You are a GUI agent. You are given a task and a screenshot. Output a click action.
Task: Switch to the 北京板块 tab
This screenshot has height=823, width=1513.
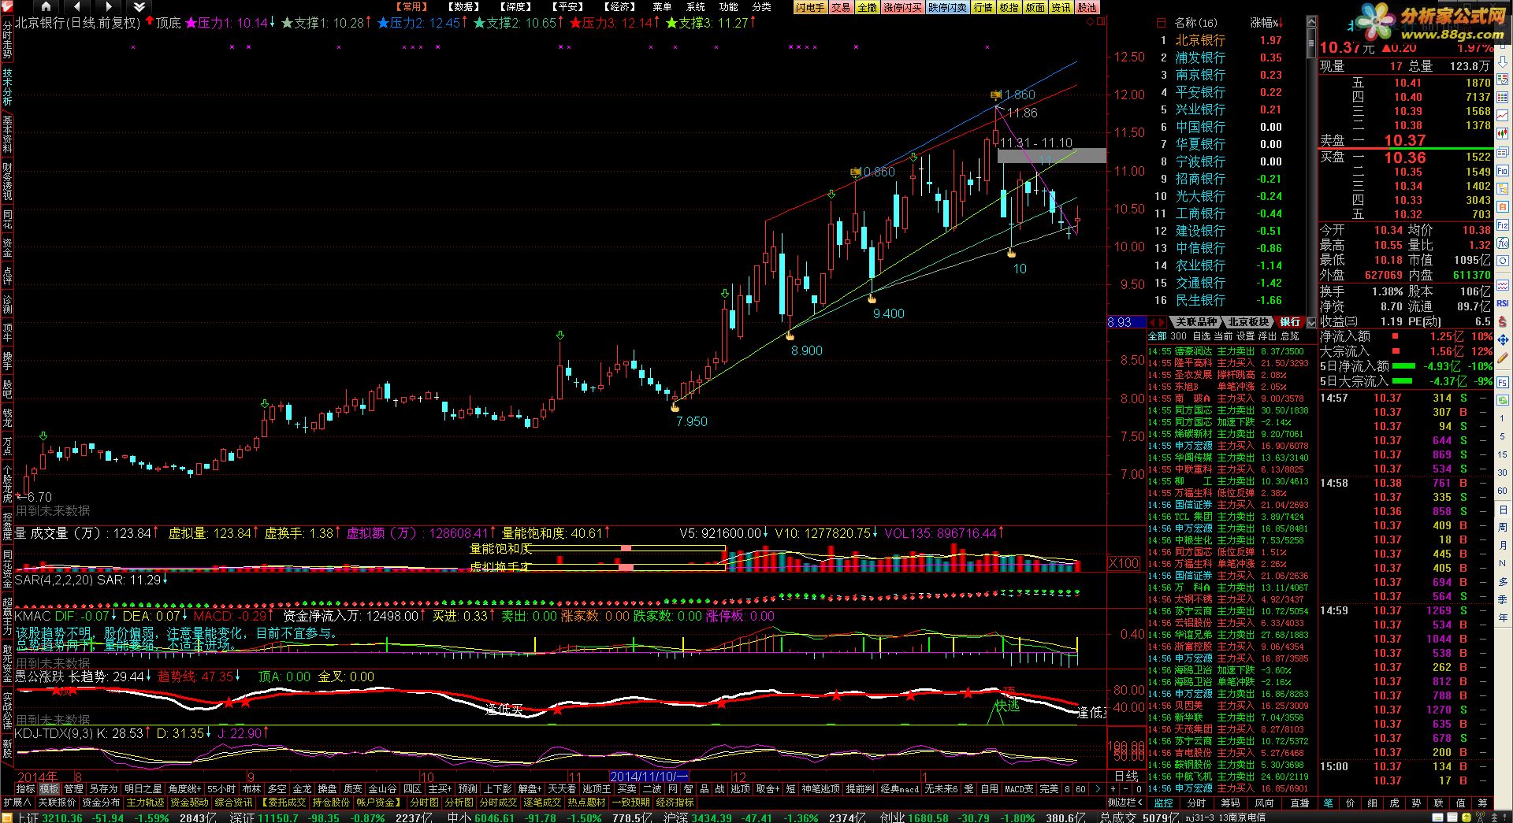pyautogui.click(x=1248, y=322)
